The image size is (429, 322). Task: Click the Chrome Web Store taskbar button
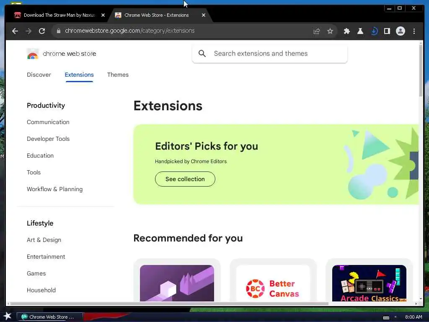coord(50,317)
